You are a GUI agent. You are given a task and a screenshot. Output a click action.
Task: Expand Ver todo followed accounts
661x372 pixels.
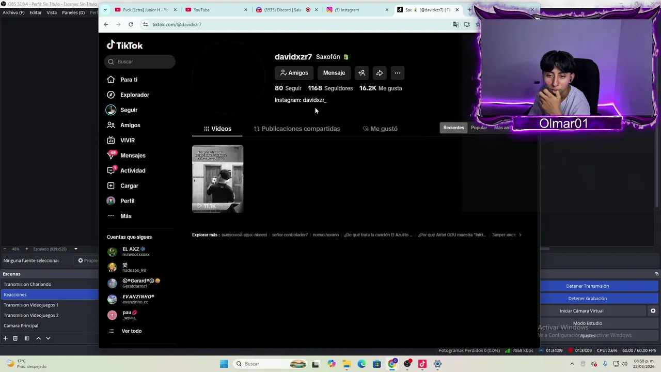tap(131, 331)
